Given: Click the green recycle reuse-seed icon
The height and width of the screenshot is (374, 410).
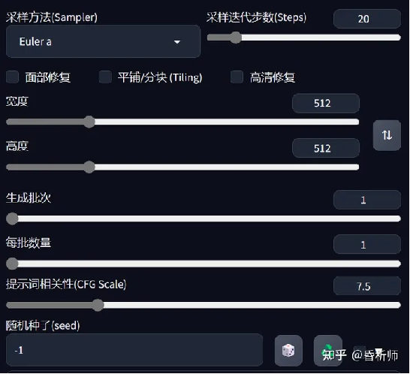Looking at the screenshot, I should click(x=328, y=351).
